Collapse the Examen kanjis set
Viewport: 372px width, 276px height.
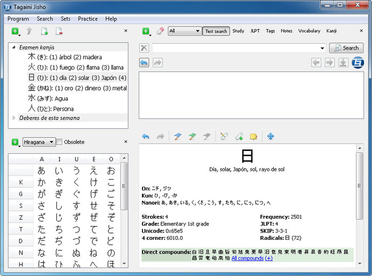[x=14, y=47]
